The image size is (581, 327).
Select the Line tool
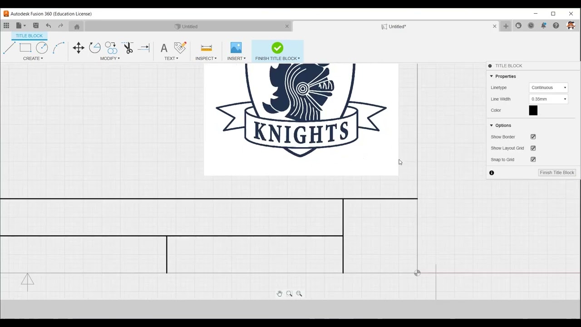[x=9, y=48]
